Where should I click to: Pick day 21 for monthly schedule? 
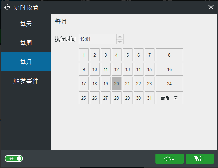pyautogui.click(x=127, y=84)
